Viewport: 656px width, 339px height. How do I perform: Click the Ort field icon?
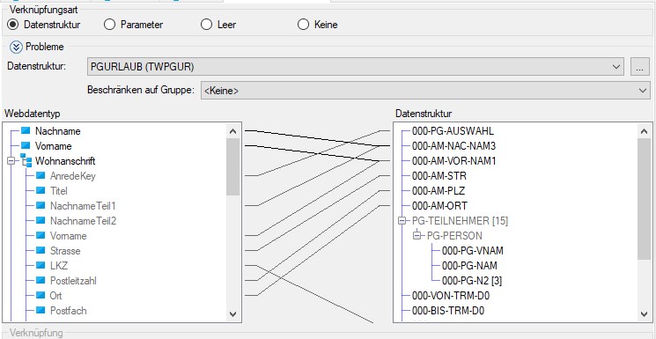click(41, 295)
